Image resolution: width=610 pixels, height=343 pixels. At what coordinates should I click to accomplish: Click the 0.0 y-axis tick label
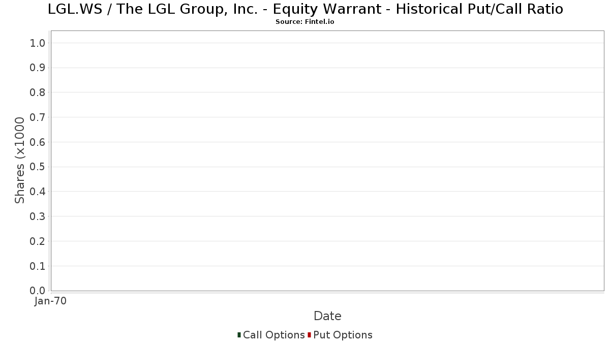[38, 291]
